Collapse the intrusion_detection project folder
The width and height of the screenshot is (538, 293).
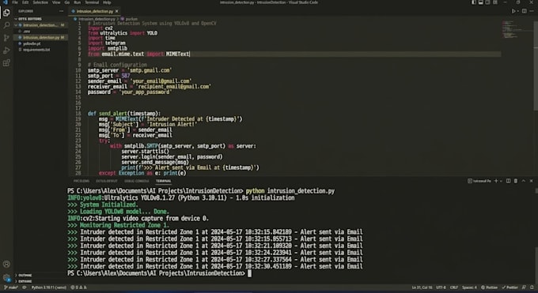click(x=40, y=25)
